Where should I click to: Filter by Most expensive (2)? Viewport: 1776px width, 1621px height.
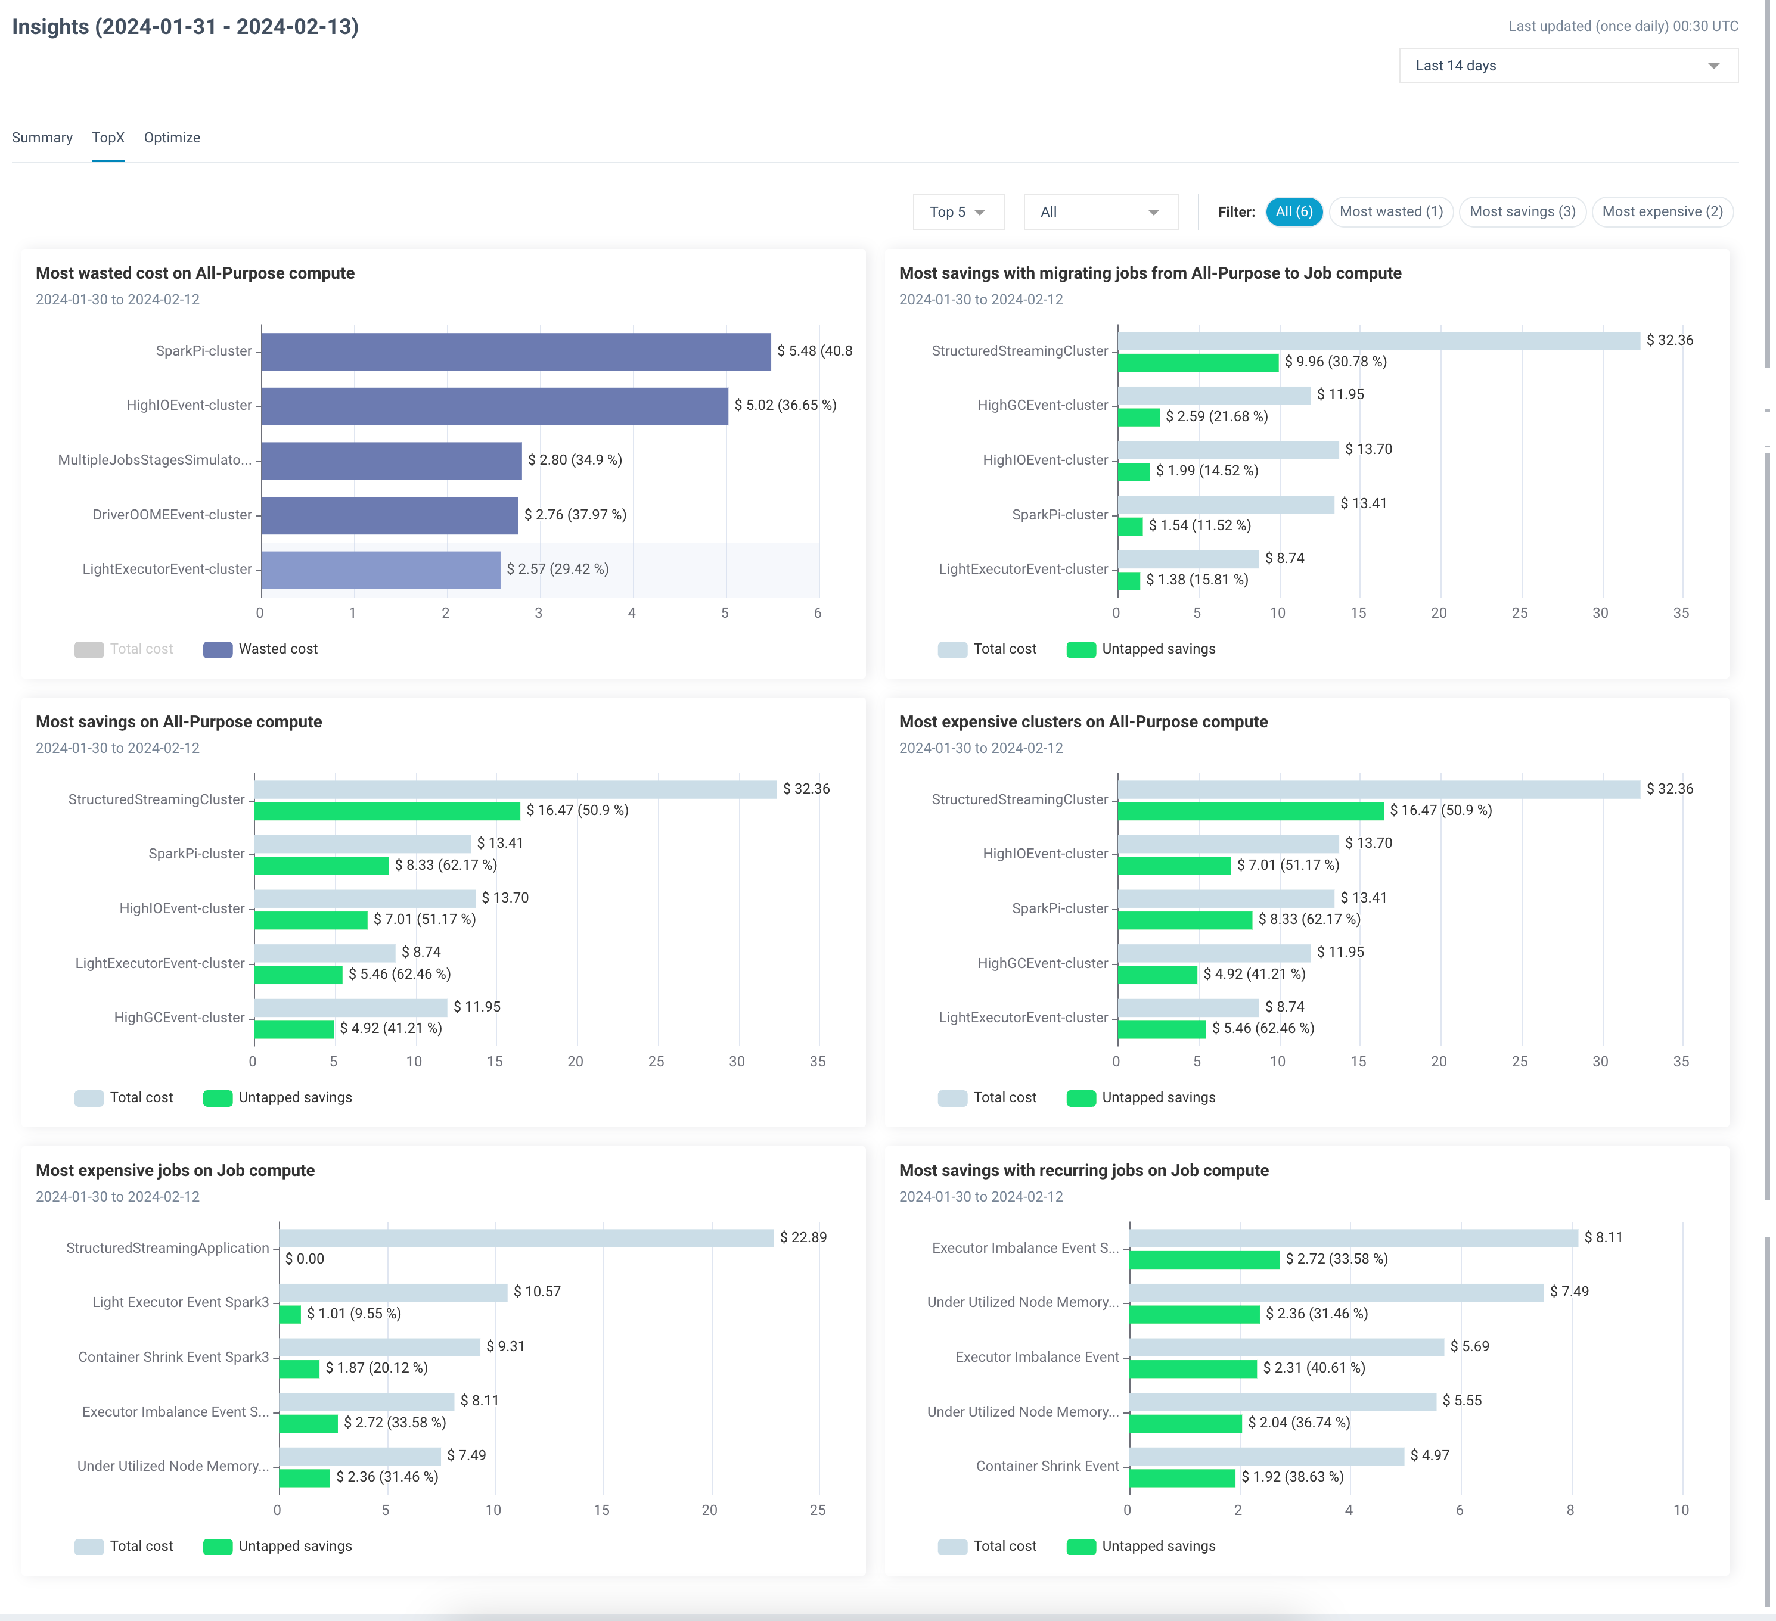pos(1662,211)
